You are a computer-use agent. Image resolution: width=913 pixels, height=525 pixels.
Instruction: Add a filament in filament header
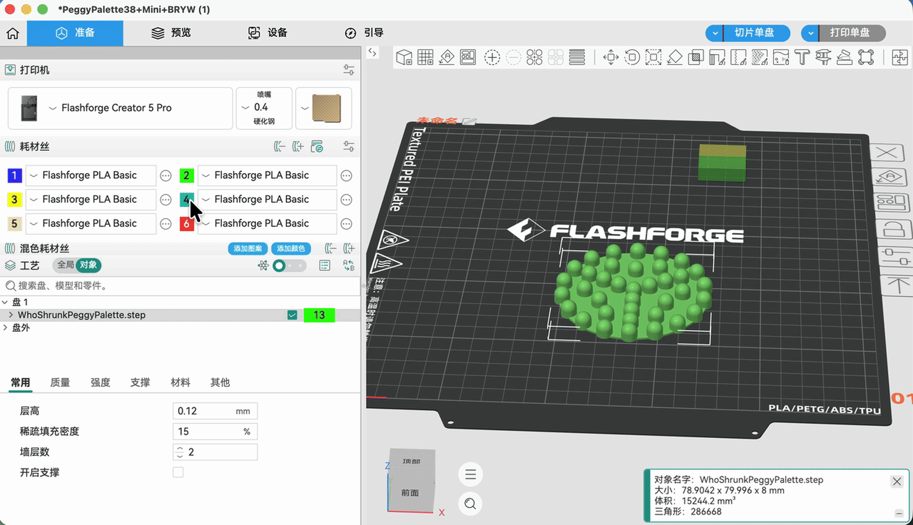298,146
